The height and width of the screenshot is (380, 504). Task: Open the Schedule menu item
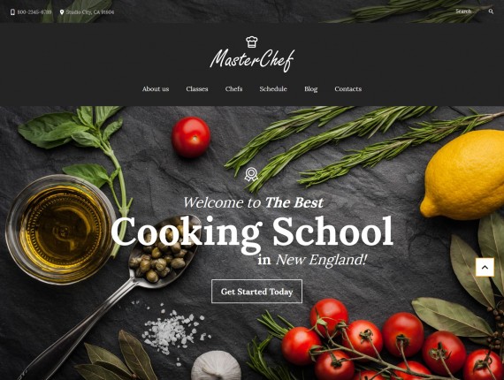(273, 89)
